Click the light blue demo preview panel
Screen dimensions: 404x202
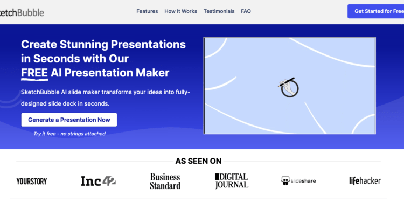[x=290, y=86]
